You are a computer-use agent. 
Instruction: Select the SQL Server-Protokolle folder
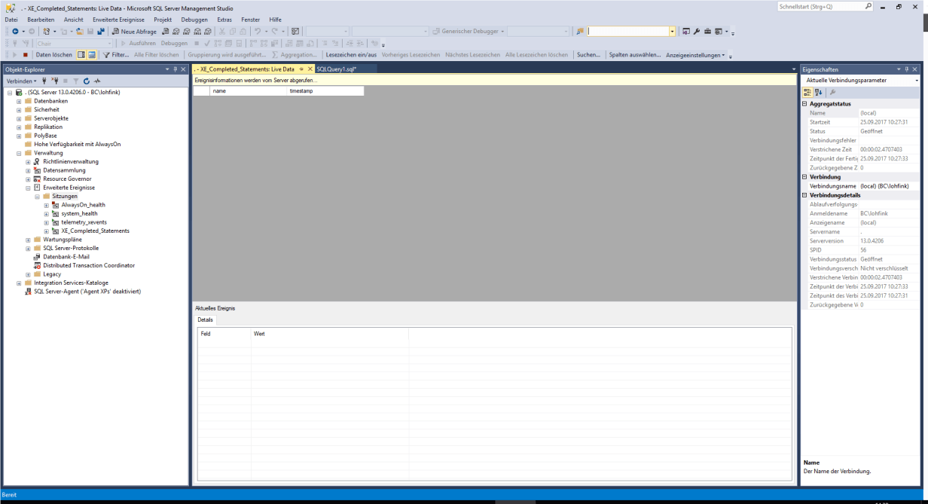71,248
